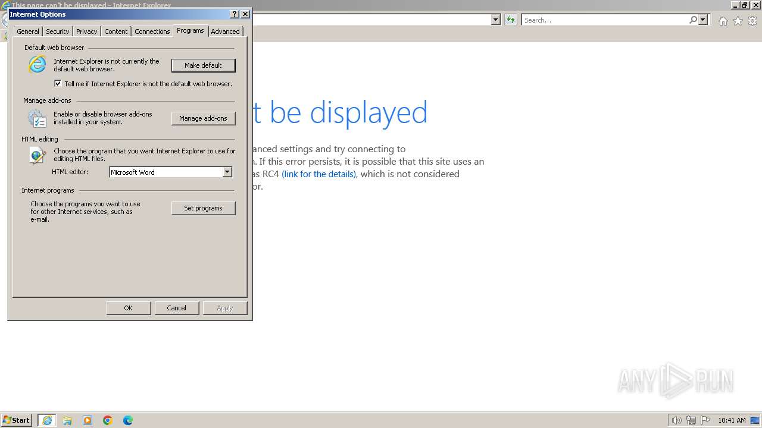Click the network tray icon
Image resolution: width=762 pixels, height=428 pixels.
click(691, 420)
